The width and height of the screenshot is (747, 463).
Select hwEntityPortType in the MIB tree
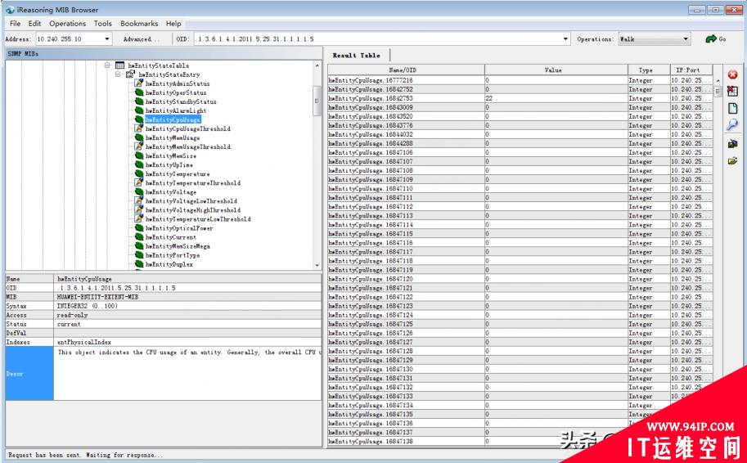click(173, 255)
